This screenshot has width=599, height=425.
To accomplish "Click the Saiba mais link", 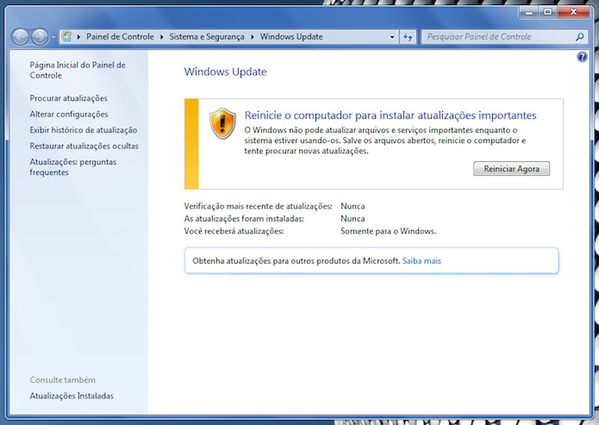I will point(422,261).
